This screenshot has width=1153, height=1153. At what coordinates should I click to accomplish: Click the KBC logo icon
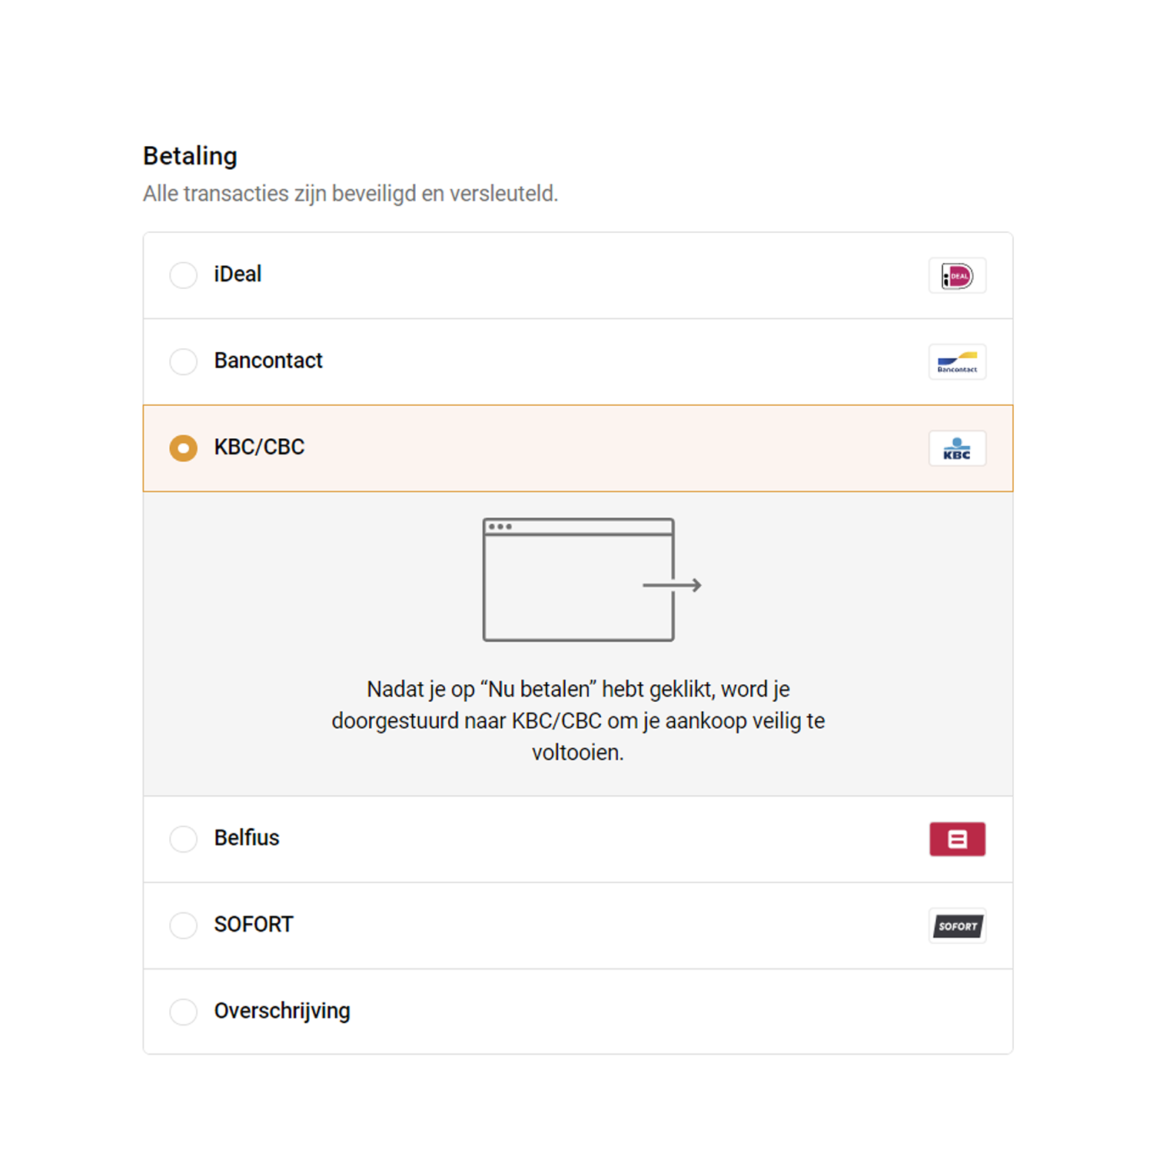(957, 449)
